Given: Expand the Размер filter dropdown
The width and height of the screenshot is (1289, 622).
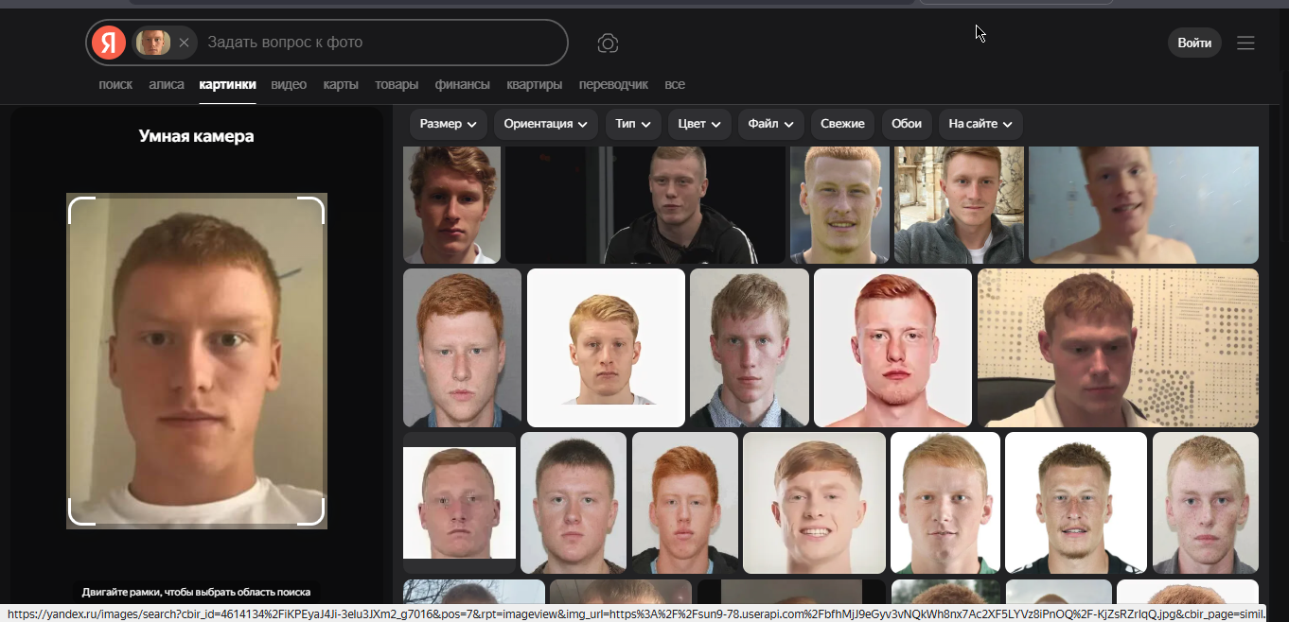Looking at the screenshot, I should click(449, 124).
